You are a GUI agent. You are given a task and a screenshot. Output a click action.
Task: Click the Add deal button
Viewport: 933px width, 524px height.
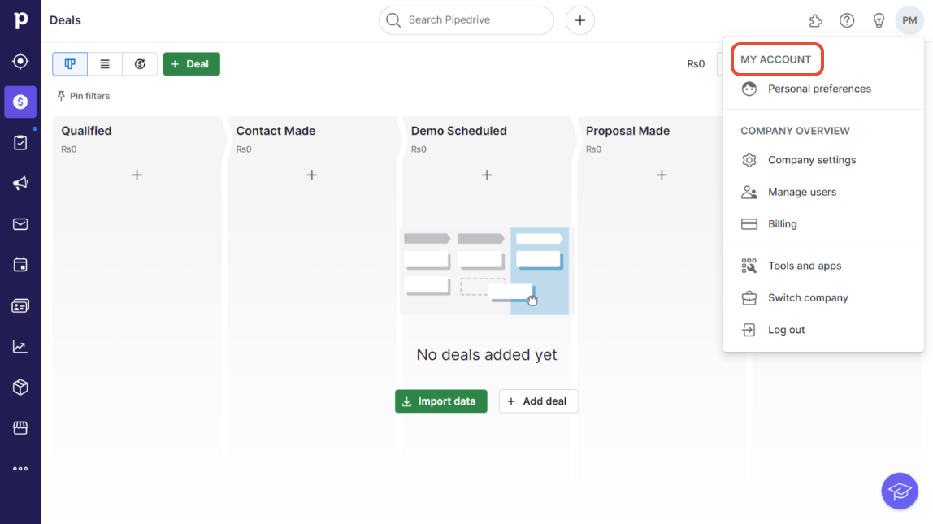click(538, 401)
